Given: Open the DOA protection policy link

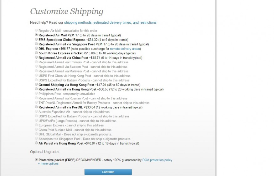Looking at the screenshot, I should point(157,160).
